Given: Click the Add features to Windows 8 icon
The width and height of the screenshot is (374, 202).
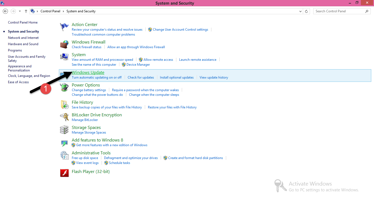Looking at the screenshot, I should (x=64, y=143).
